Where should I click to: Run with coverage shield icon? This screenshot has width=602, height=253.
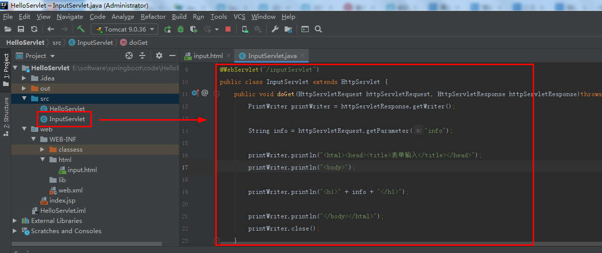(194, 29)
